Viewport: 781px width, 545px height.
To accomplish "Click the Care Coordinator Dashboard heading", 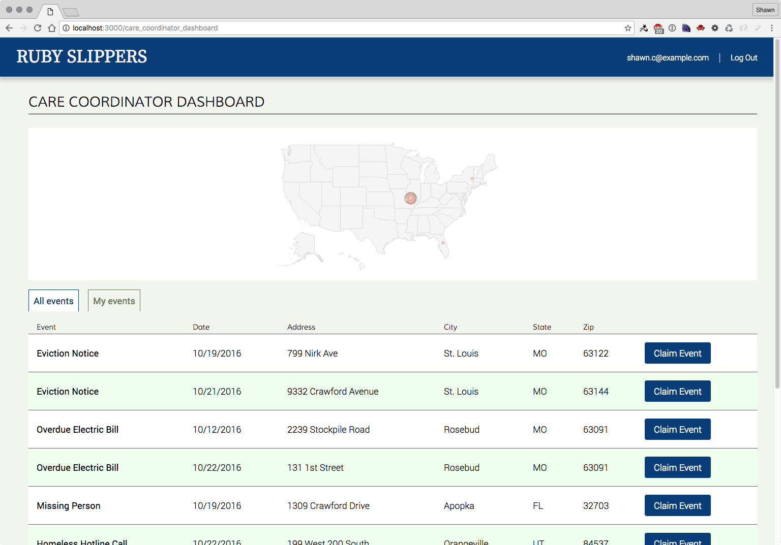I will coord(146,102).
